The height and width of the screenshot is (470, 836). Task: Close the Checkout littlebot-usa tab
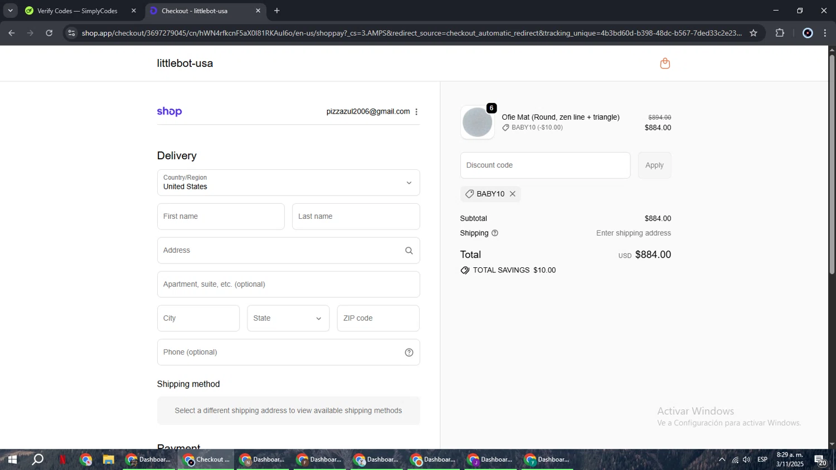[x=258, y=11]
